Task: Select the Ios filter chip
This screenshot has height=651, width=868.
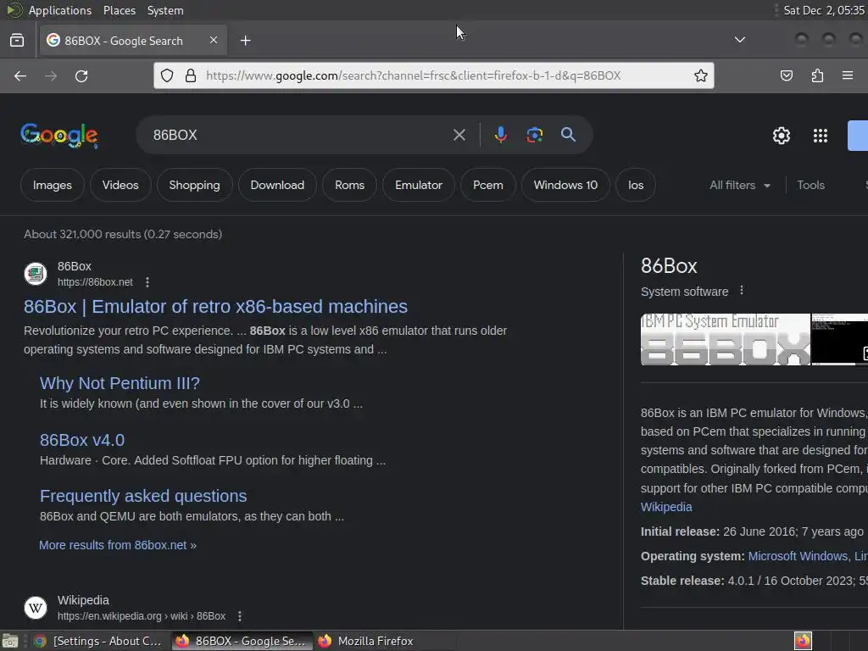Action: point(636,185)
